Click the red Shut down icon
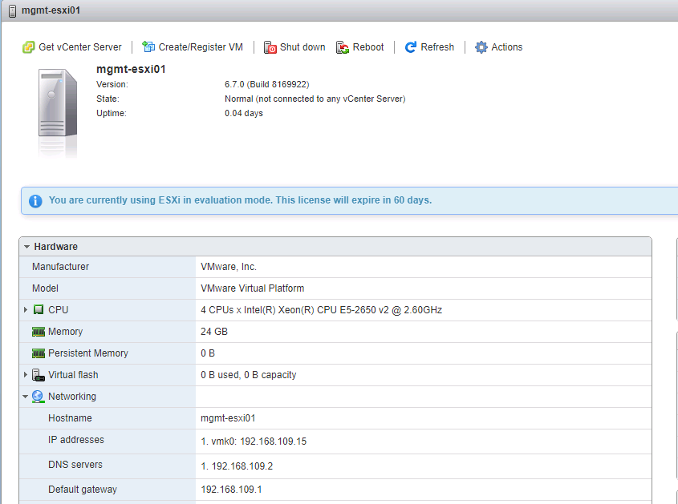 click(x=270, y=47)
